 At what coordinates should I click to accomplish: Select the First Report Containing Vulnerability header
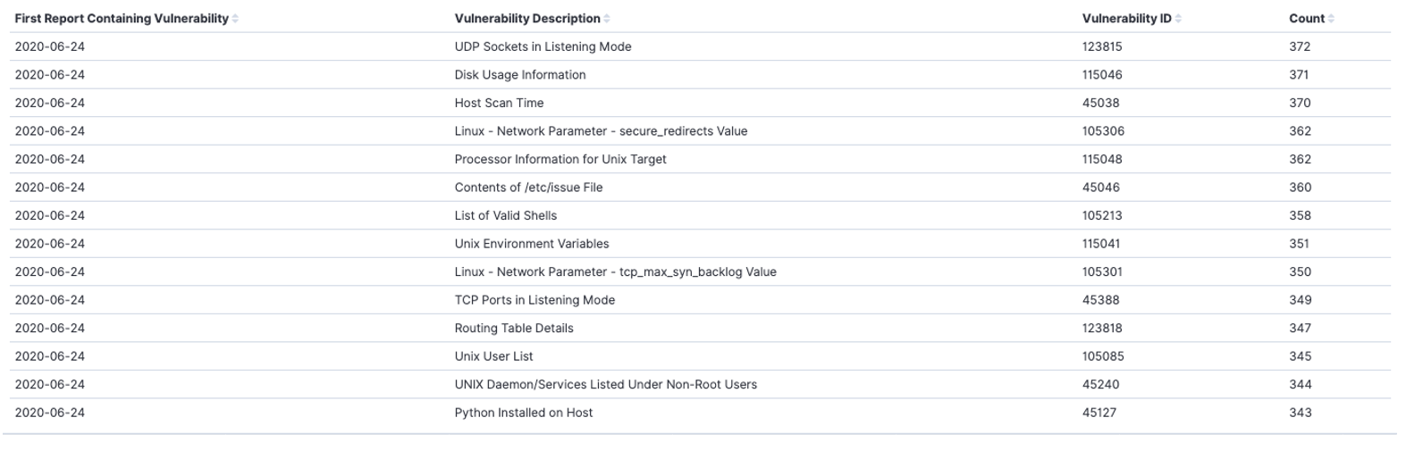click(x=122, y=19)
